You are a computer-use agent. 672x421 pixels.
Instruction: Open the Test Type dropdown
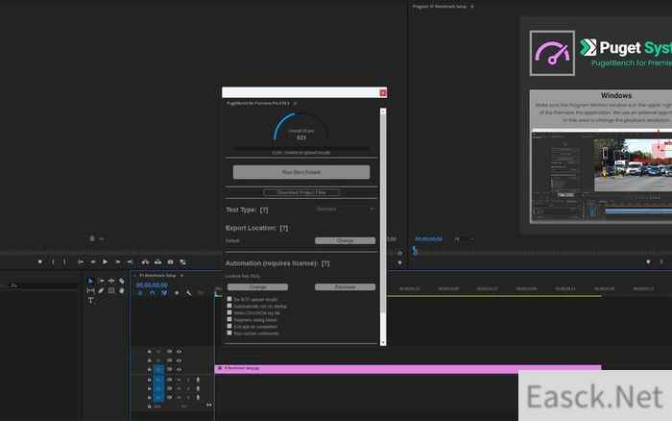point(345,209)
